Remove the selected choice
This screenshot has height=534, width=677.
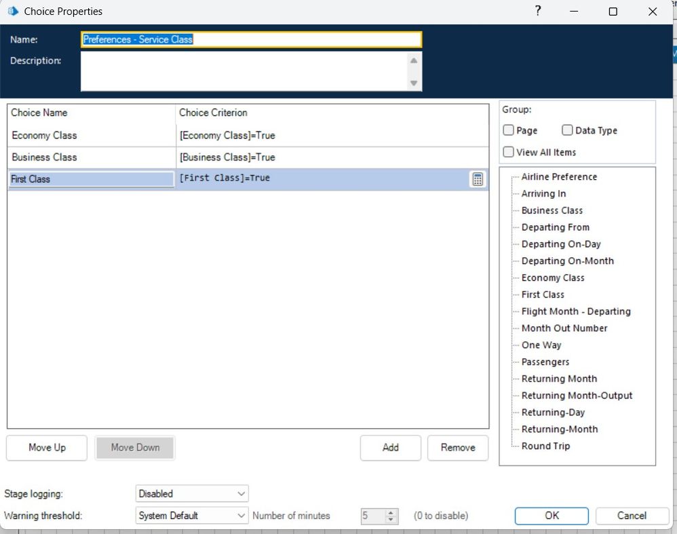point(457,448)
